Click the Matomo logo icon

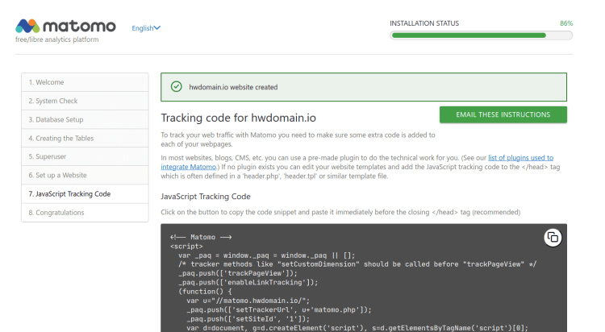point(27,26)
